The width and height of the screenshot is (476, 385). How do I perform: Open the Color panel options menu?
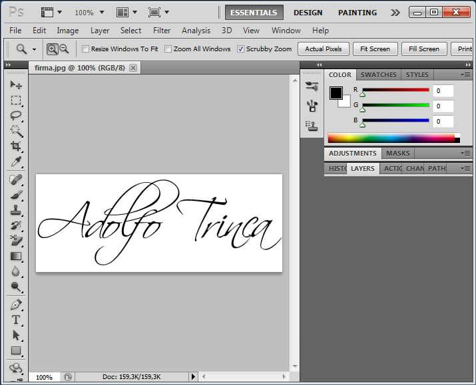tap(465, 74)
